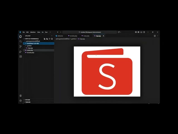Click the workspace search command center

click(x=90, y=32)
